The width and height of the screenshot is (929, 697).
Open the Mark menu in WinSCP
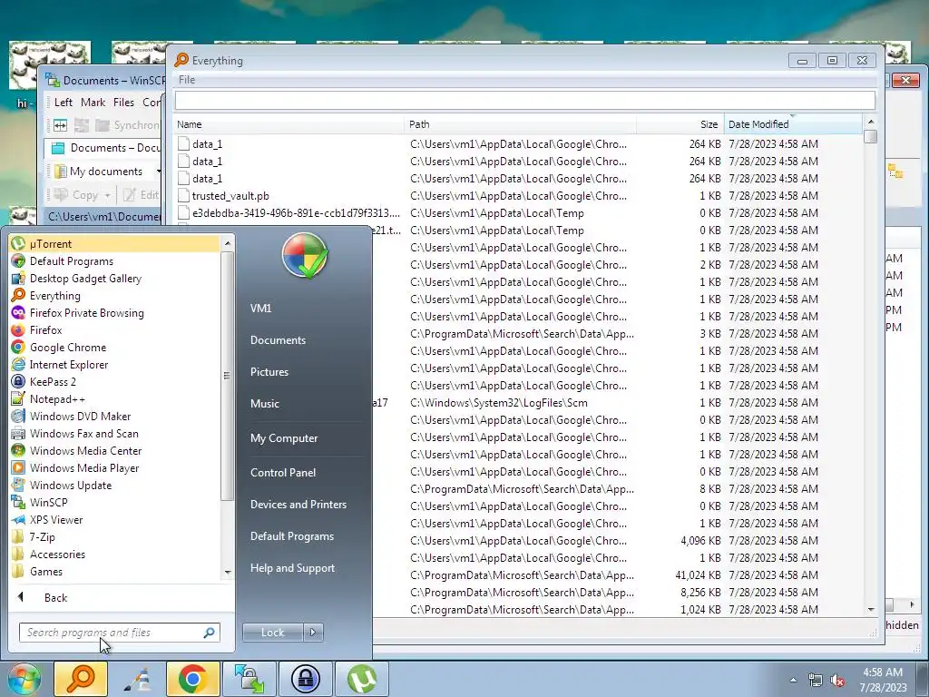pos(93,103)
